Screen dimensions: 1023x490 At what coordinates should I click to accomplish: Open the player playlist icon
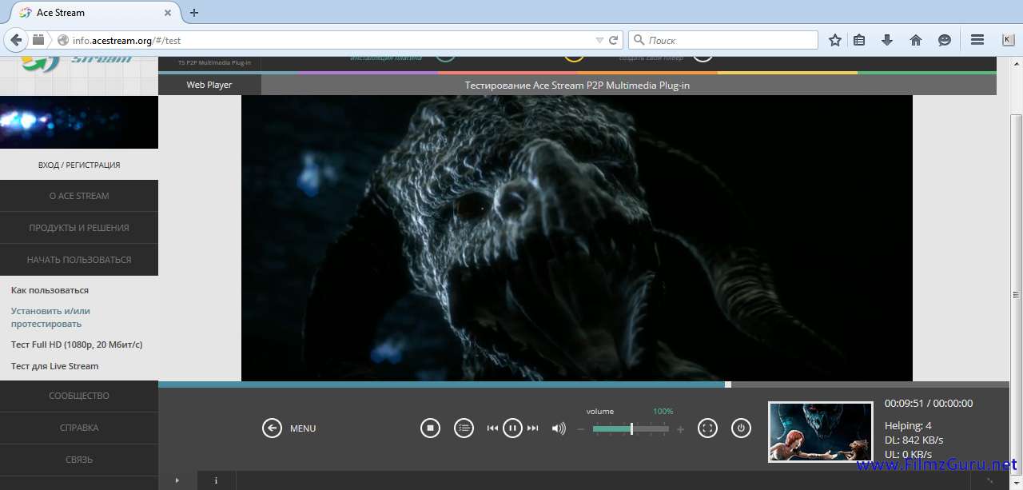coord(464,428)
